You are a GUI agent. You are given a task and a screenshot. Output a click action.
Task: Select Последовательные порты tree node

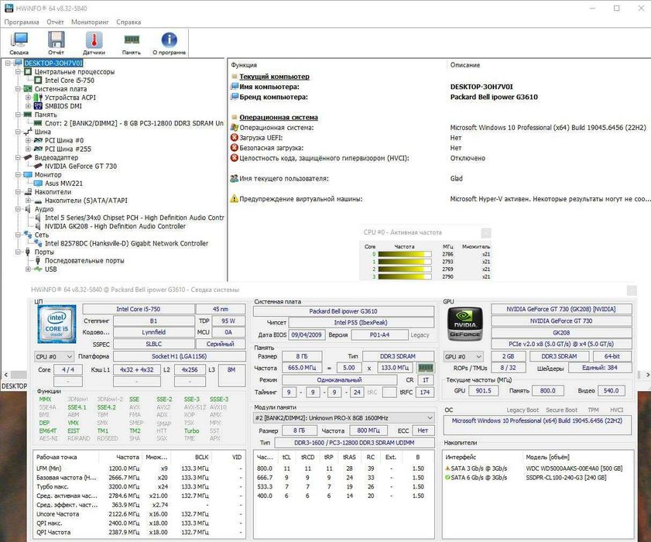(84, 260)
